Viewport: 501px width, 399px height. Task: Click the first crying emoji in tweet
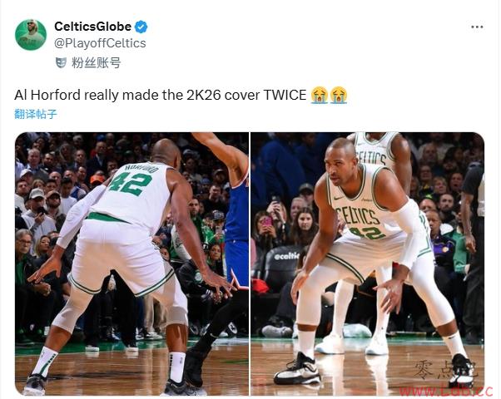[320, 95]
